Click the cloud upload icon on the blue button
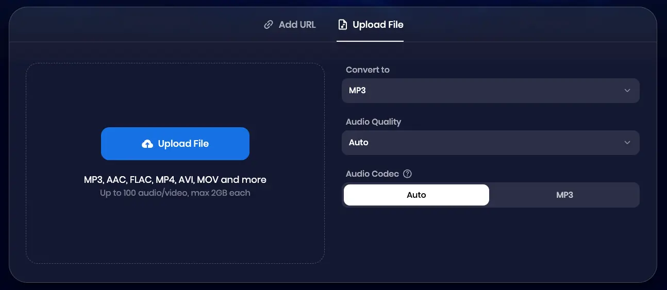667x290 pixels. point(147,144)
